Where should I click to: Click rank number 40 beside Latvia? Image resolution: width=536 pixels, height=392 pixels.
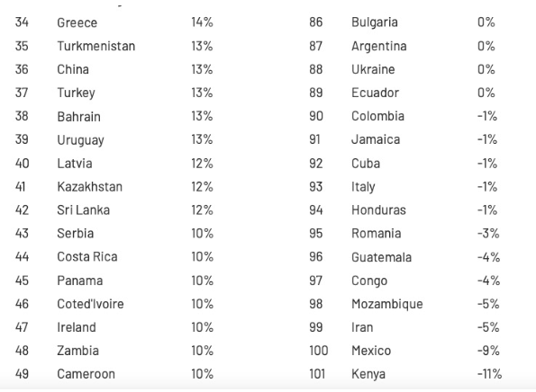click(22, 164)
